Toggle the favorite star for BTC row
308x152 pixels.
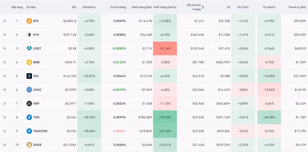pyautogui.click(x=5, y=21)
